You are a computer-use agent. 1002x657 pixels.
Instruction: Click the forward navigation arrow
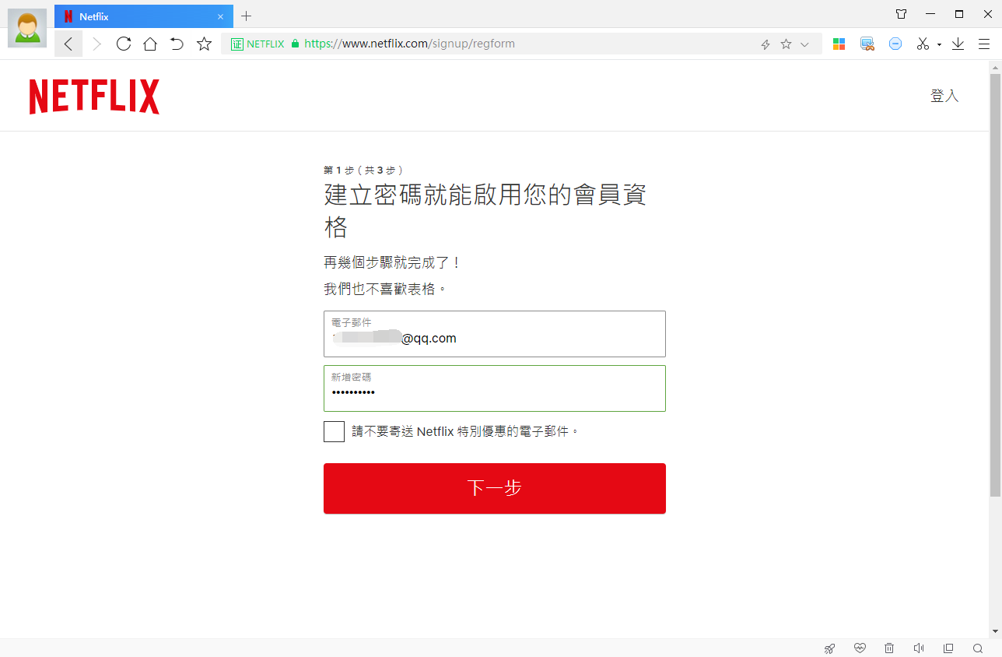(96, 44)
